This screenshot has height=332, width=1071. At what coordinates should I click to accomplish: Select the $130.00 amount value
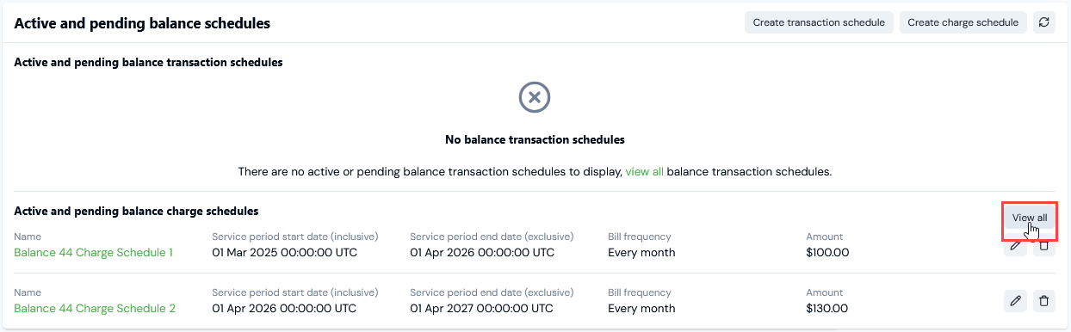827,308
